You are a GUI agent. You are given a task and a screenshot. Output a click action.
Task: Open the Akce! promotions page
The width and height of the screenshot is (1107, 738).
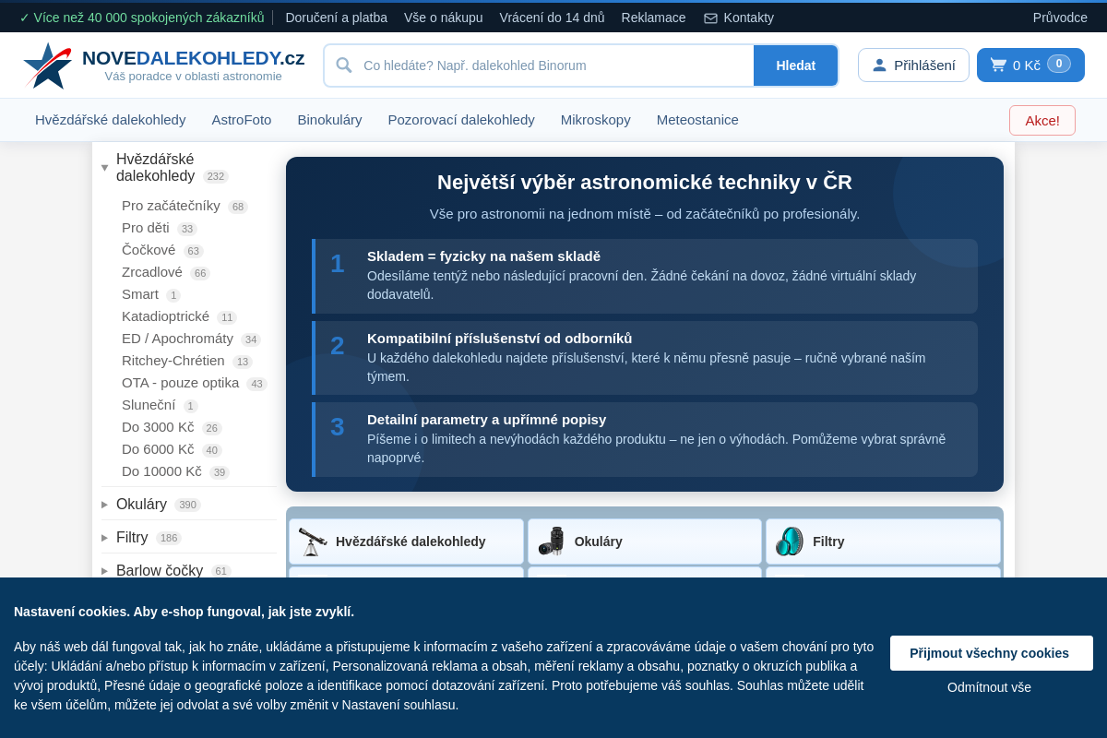(x=1042, y=120)
